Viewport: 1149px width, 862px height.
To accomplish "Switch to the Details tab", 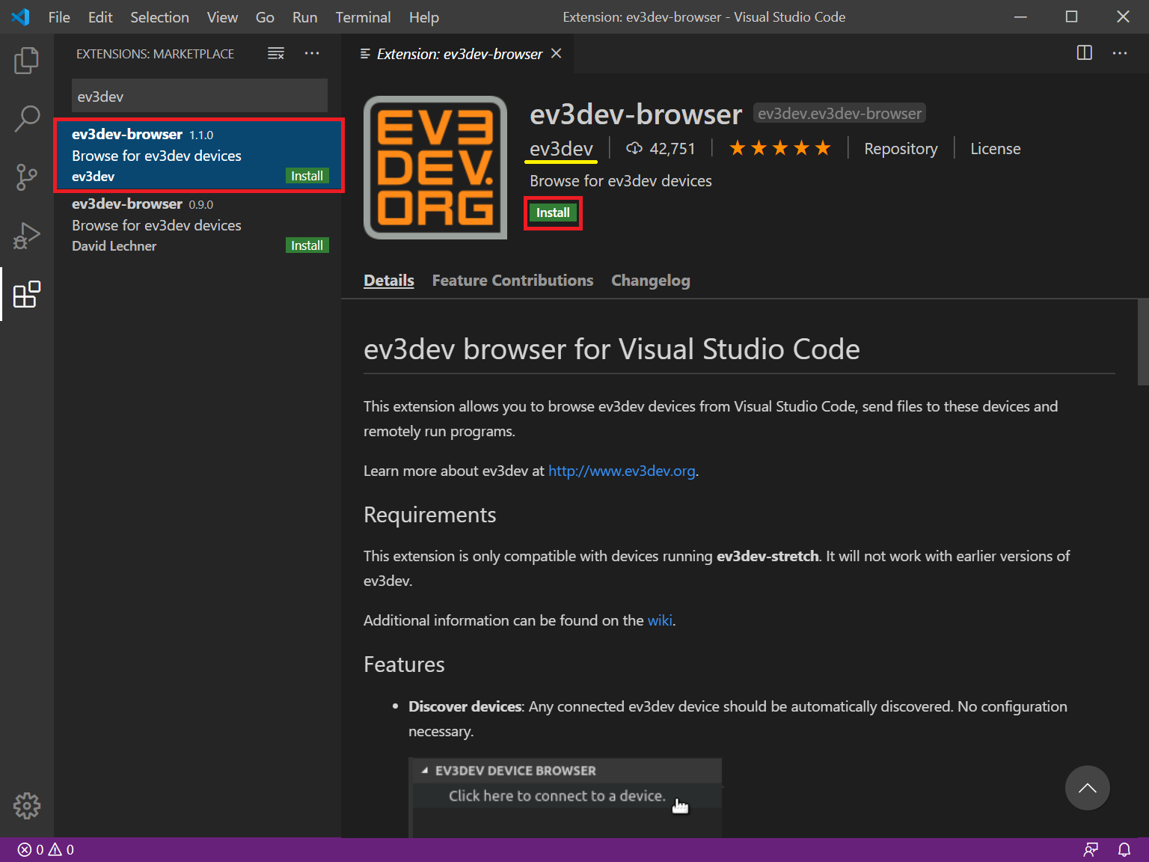I will [389, 281].
